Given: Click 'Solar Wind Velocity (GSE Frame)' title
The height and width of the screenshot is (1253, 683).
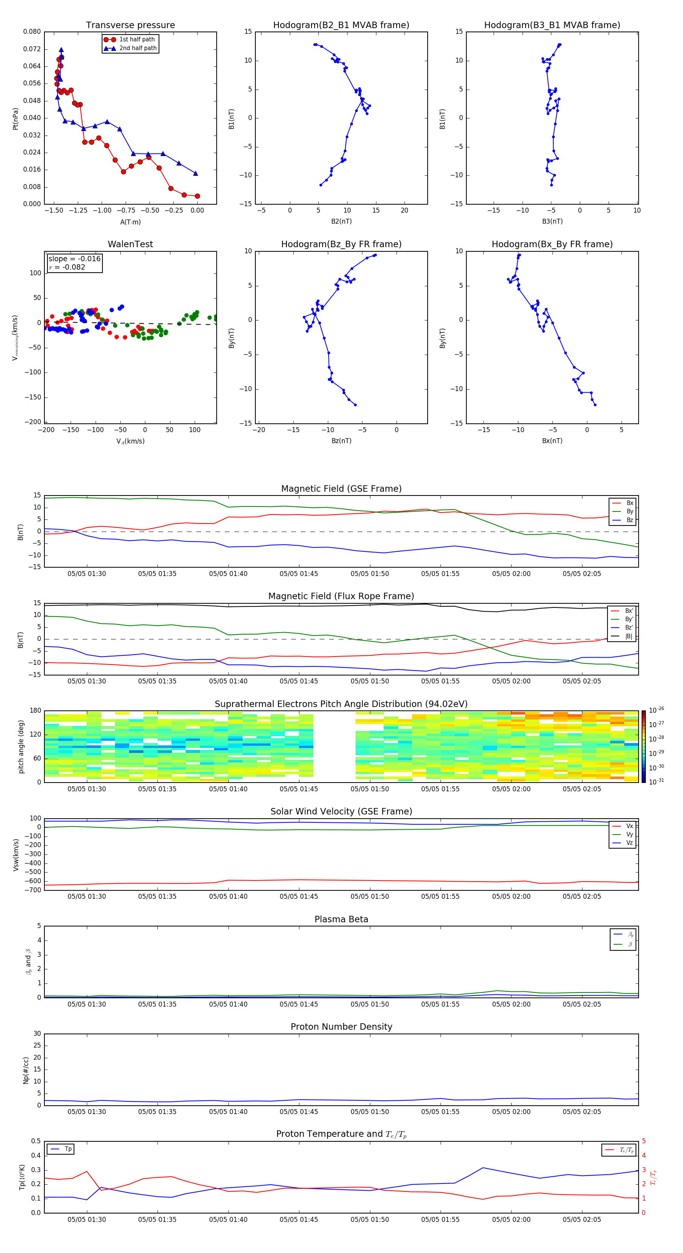Looking at the screenshot, I should tap(341, 812).
